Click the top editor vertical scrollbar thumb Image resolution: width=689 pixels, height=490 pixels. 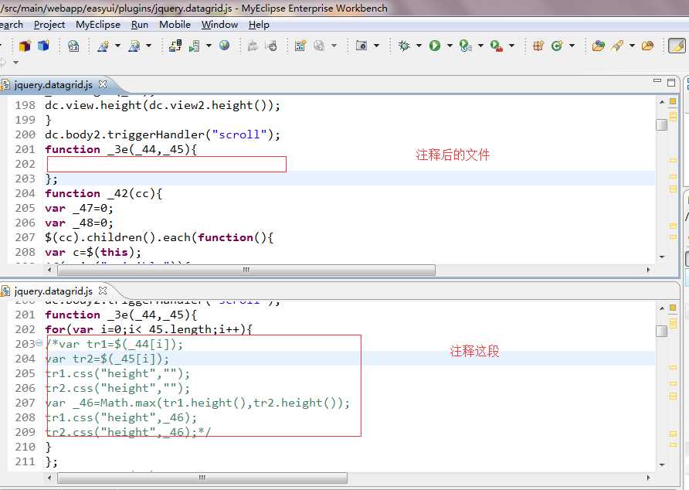(662, 125)
